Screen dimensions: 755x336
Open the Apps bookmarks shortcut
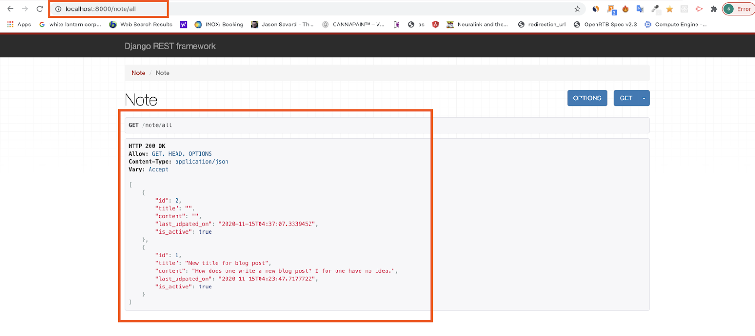point(19,25)
